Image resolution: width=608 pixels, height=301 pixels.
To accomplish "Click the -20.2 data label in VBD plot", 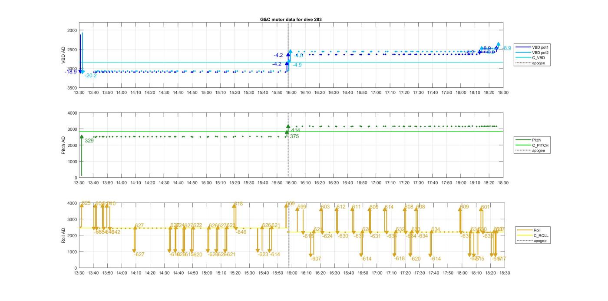I will point(91,76).
